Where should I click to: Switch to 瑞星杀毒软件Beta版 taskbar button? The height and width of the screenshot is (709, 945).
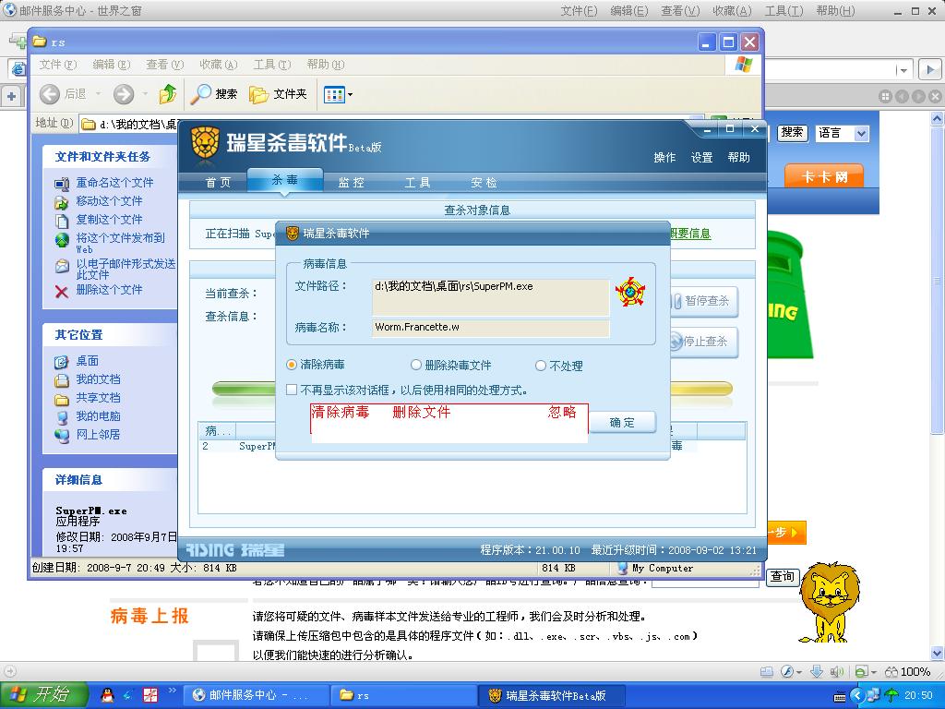point(552,695)
